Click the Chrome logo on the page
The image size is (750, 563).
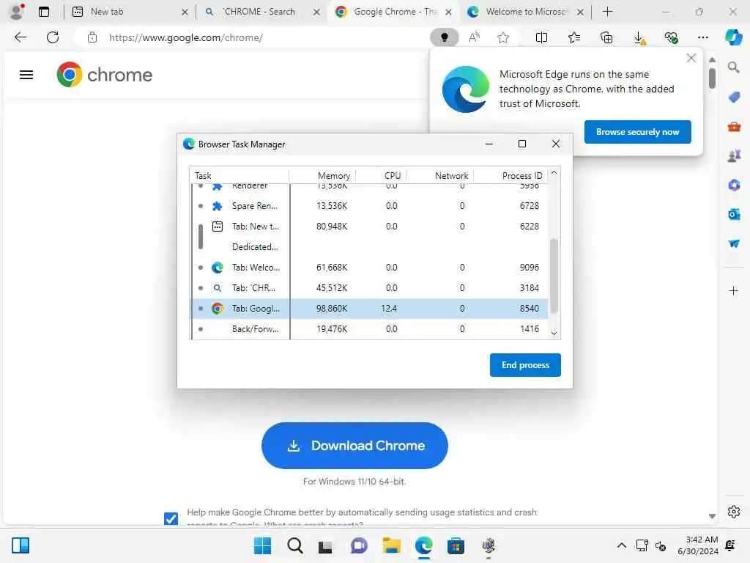(104, 75)
